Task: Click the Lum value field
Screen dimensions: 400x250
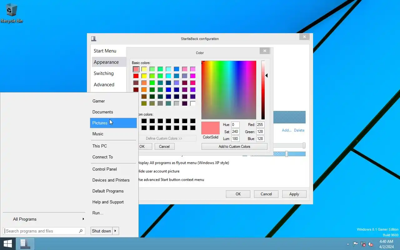Action: pyautogui.click(x=235, y=139)
